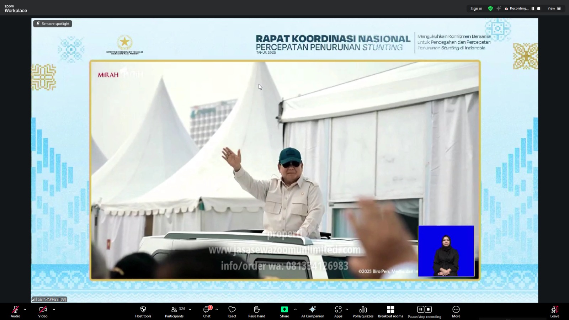This screenshot has width=569, height=320.
Task: Open the More options menu
Action: 456,309
